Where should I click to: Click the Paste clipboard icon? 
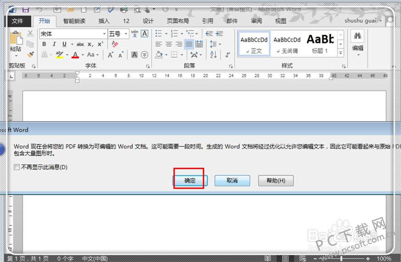16,38
